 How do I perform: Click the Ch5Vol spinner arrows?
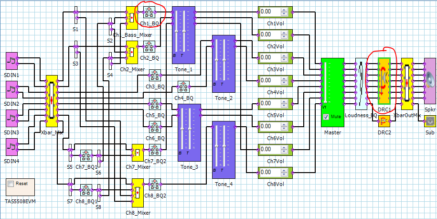click(x=284, y=104)
